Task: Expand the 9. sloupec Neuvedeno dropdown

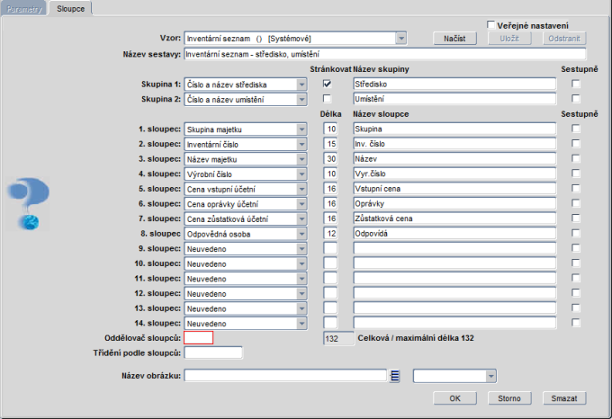Action: pyautogui.click(x=301, y=249)
